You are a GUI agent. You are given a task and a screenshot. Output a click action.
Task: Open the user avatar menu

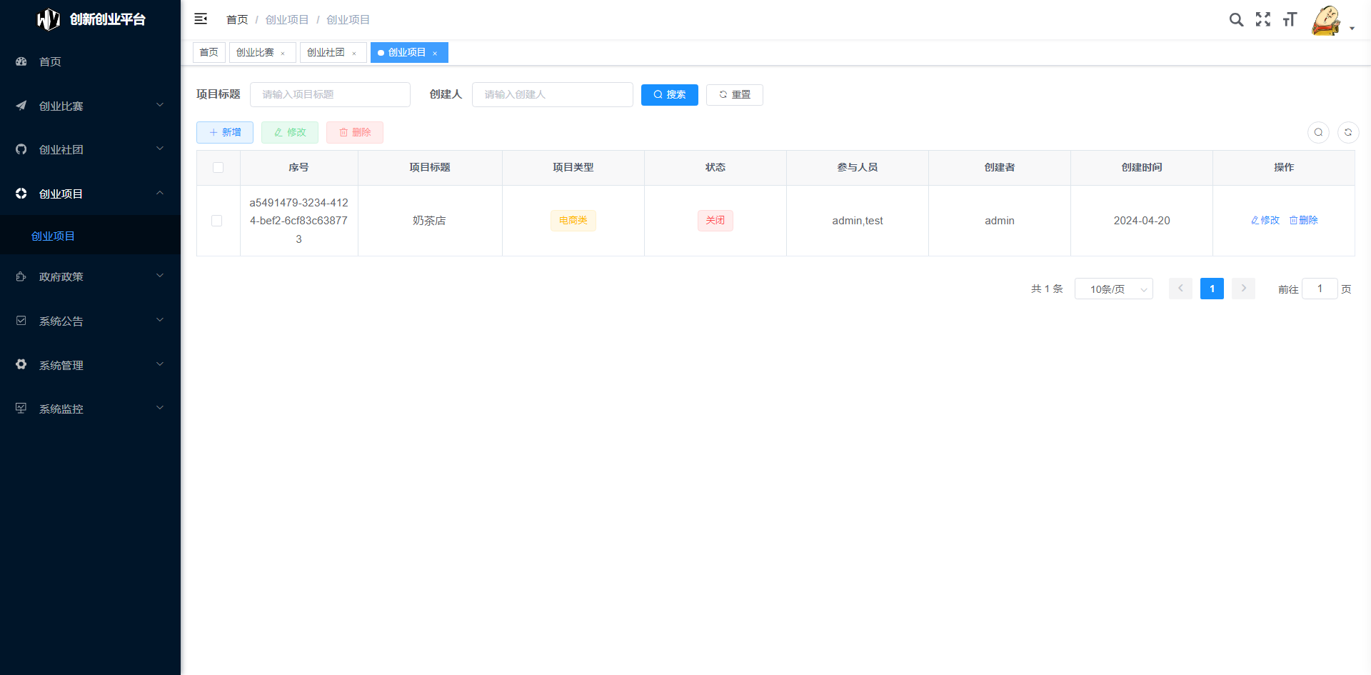(1326, 20)
